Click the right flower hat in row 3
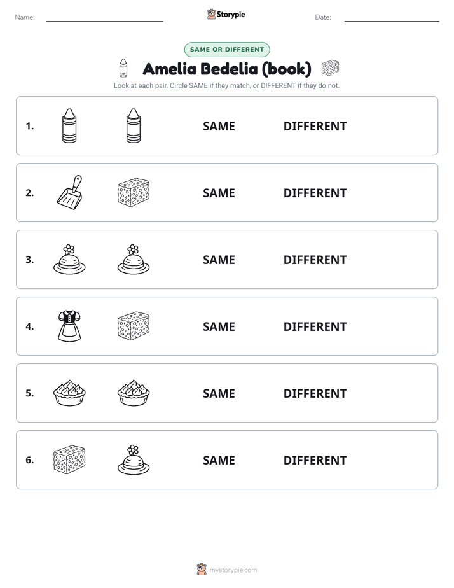This screenshot has width=454, height=588. click(x=134, y=260)
